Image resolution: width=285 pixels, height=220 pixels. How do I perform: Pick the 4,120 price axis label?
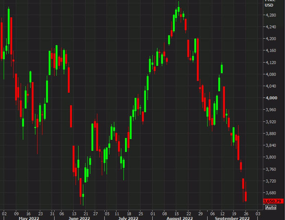(x=271, y=62)
